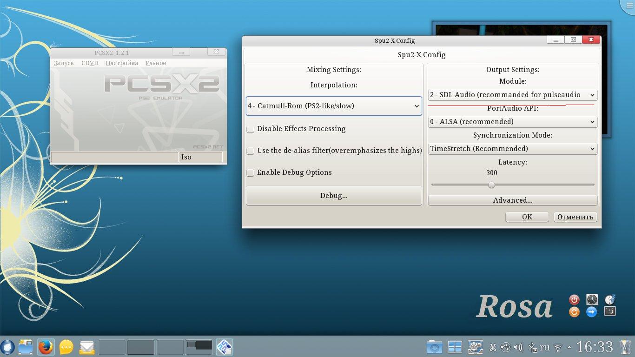This screenshot has width=635, height=357.
Task: Enable Disable Effects Processing checkbox
Action: [251, 129]
